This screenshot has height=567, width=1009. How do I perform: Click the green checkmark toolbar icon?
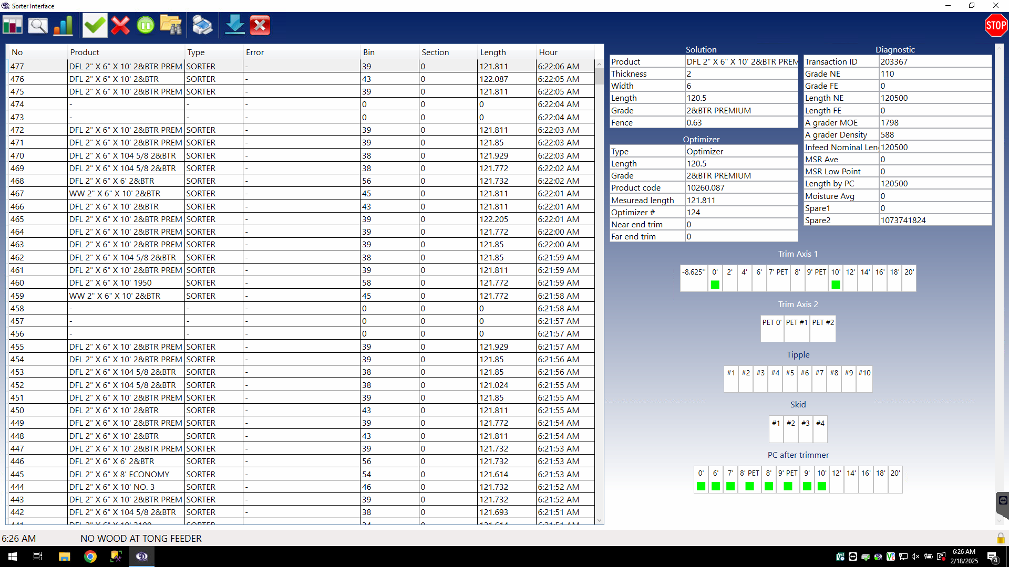point(95,25)
